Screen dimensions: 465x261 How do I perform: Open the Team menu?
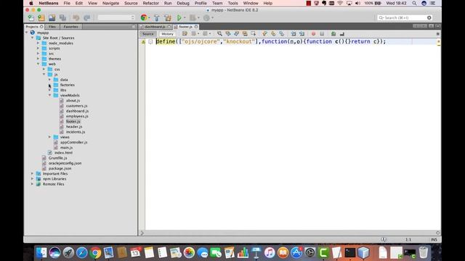coord(217,3)
